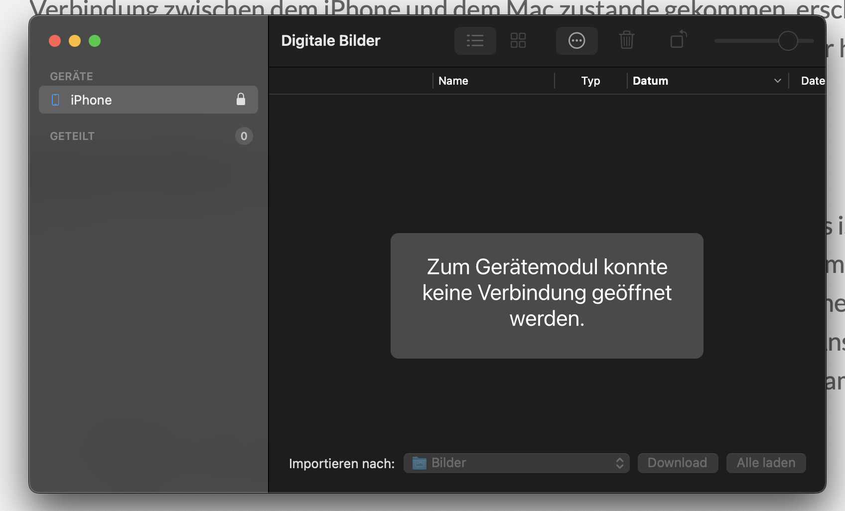Select iPhone in the Geräte list
The height and width of the screenshot is (511, 845).
coord(91,100)
